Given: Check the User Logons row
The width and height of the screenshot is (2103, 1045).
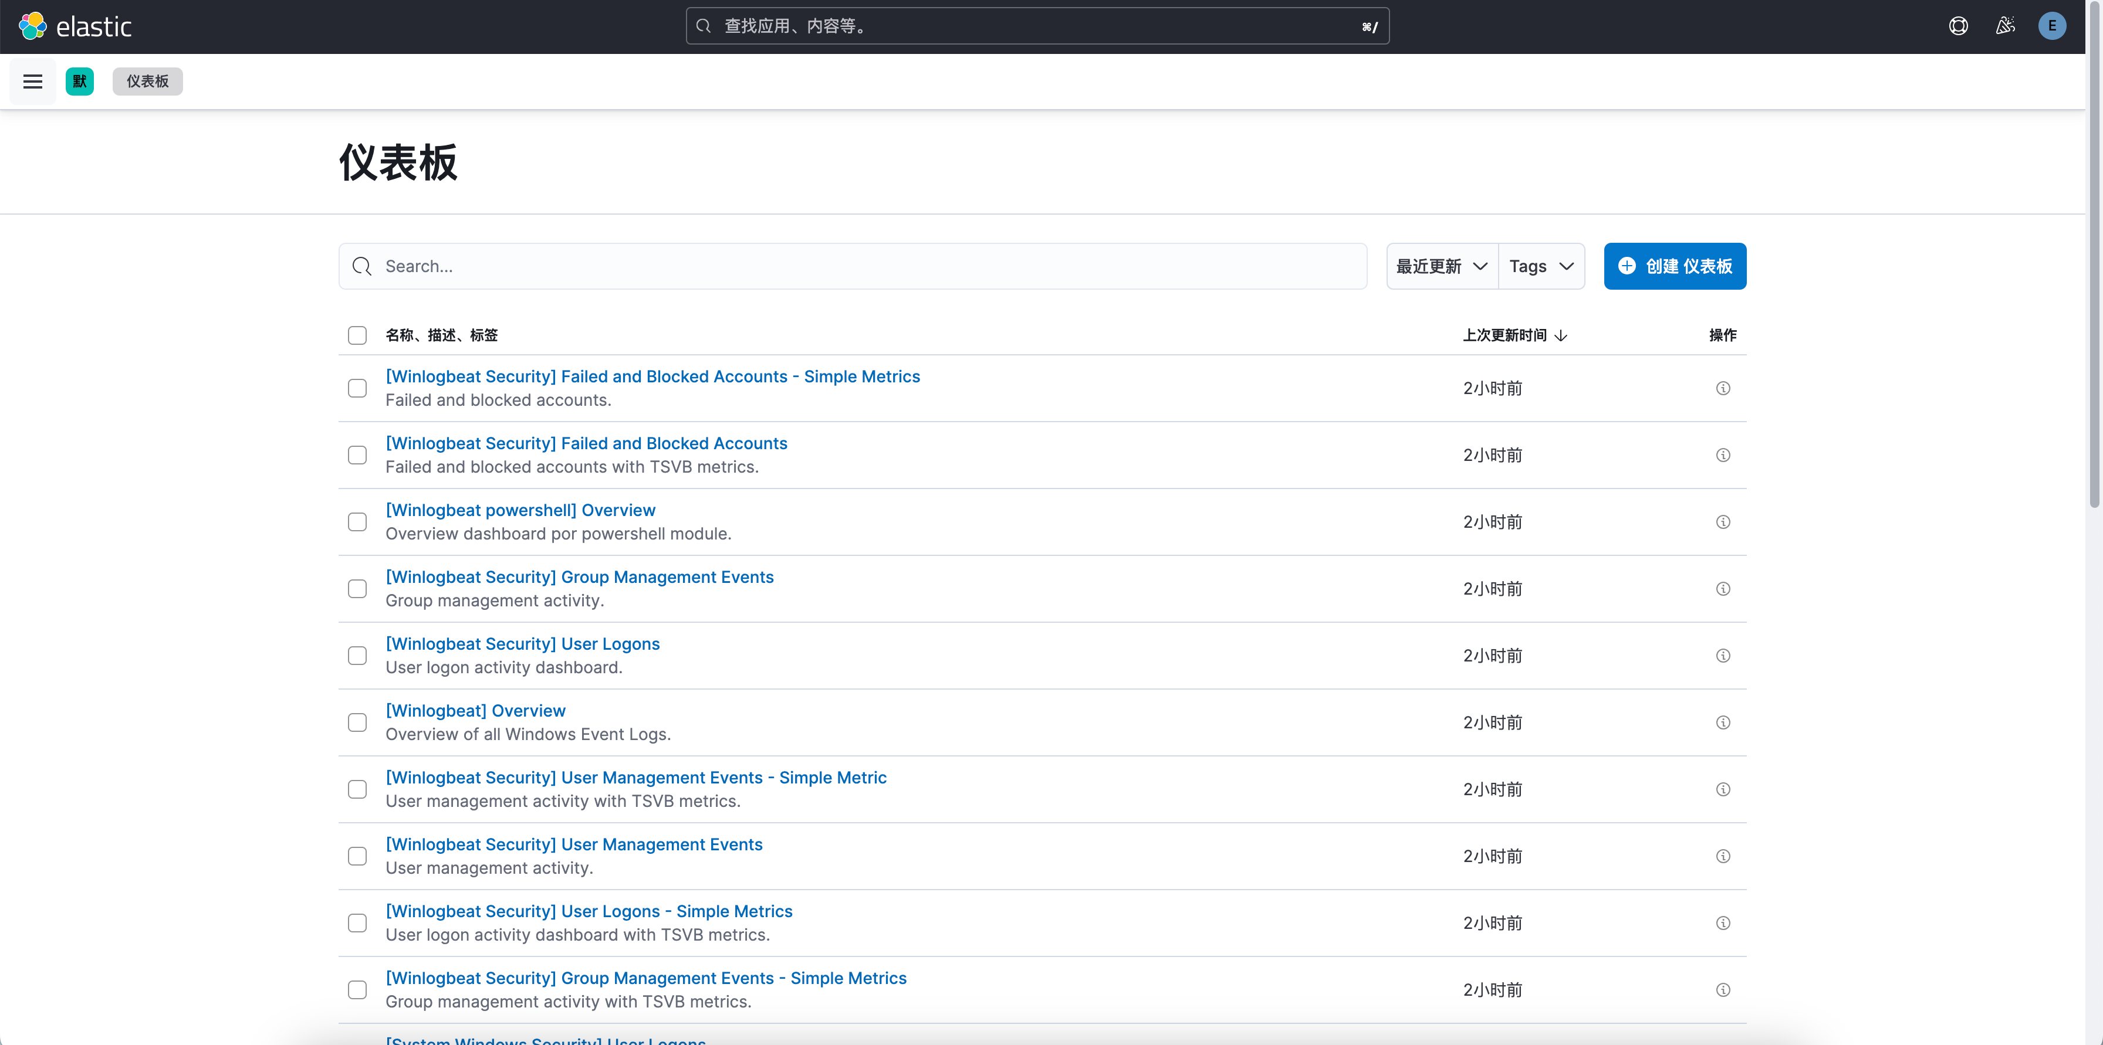Looking at the screenshot, I should pos(357,656).
